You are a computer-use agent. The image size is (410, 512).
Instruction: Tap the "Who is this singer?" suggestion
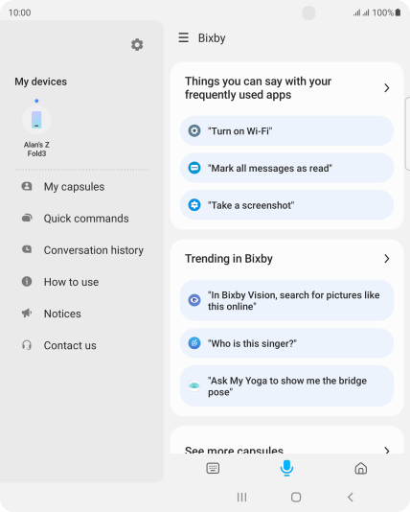286,343
